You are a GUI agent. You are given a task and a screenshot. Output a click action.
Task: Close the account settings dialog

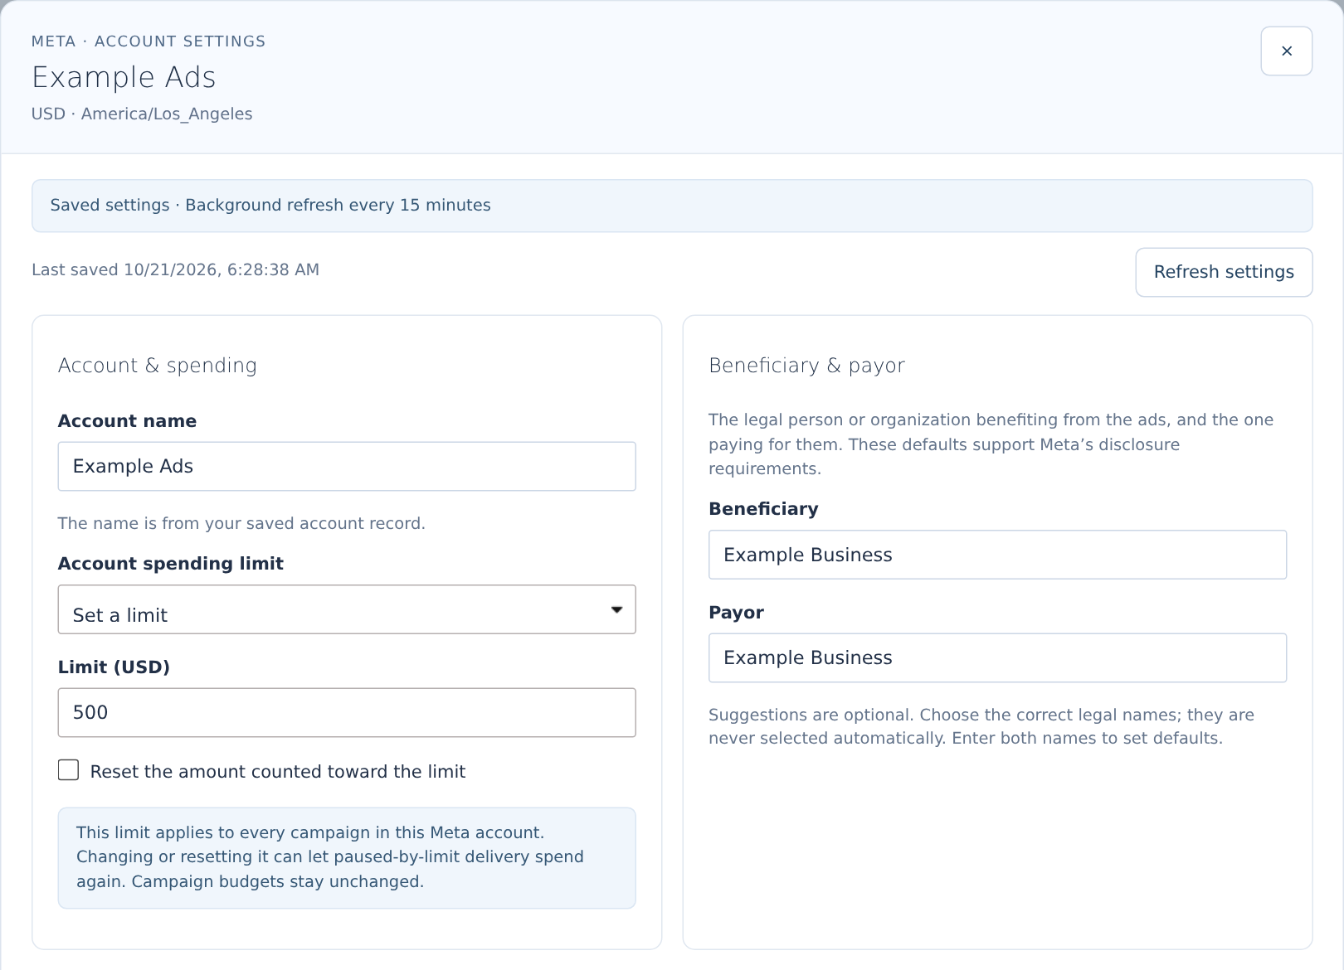click(x=1286, y=51)
